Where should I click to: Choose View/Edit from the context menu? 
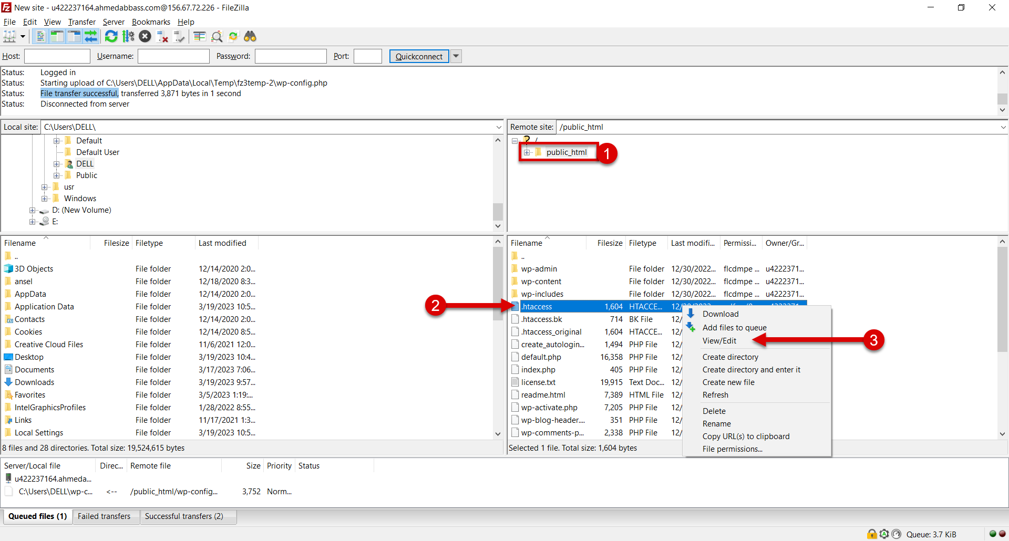click(719, 341)
